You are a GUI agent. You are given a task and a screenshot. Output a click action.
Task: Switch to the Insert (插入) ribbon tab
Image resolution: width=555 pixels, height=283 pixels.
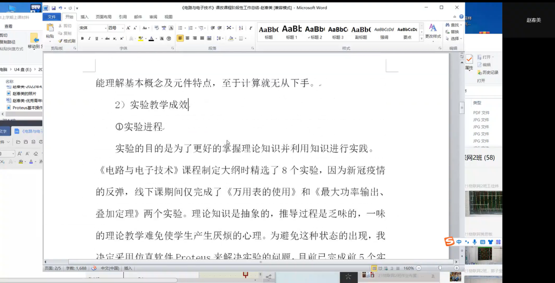click(84, 17)
